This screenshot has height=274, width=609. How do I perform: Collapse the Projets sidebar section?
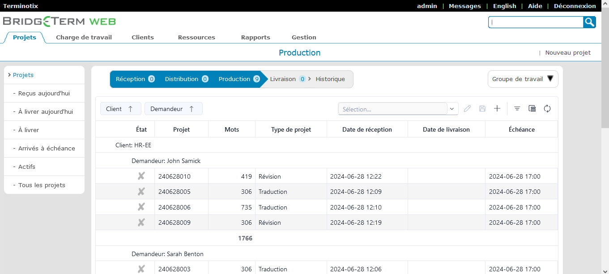pyautogui.click(x=23, y=75)
